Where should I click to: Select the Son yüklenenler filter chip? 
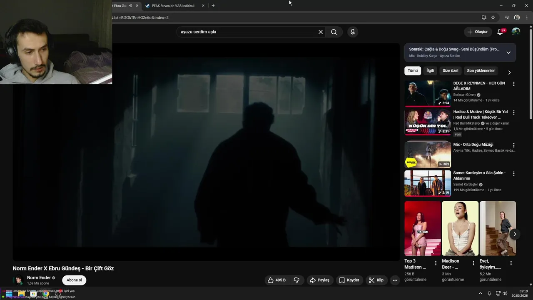pyautogui.click(x=481, y=71)
